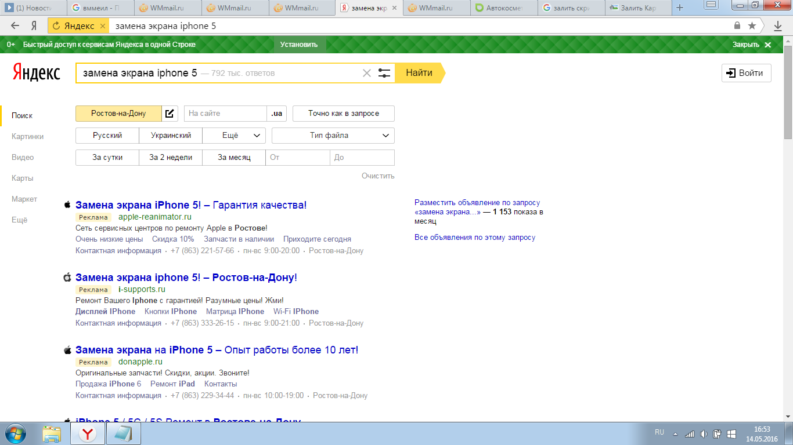The image size is (793, 445).
Task: Toggle the Украинский language filter
Action: pos(171,136)
